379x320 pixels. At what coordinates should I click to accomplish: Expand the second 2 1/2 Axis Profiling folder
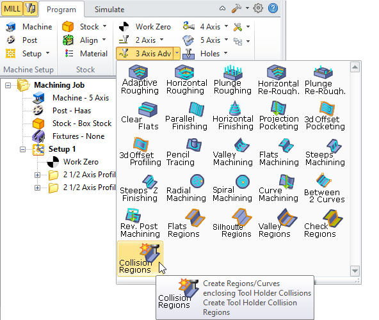click(38, 188)
